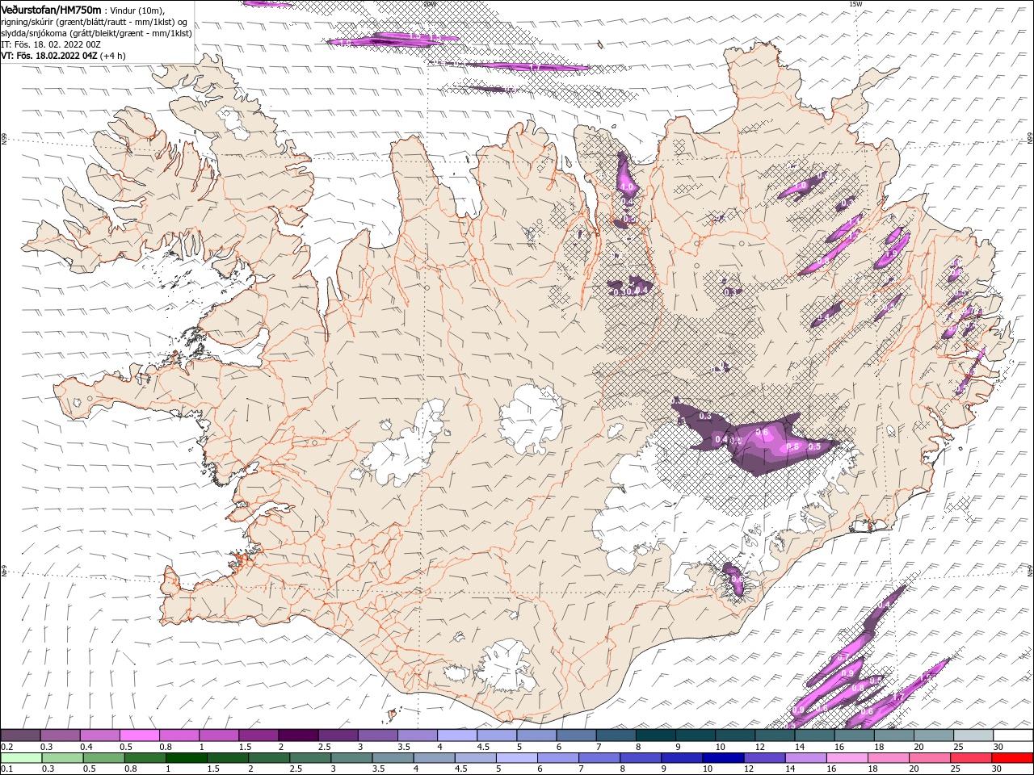This screenshot has height=775, width=1034.
Task: Click the 'IT: Fös. 18. 02. 2022 00Z' line
Action: [x=51, y=44]
